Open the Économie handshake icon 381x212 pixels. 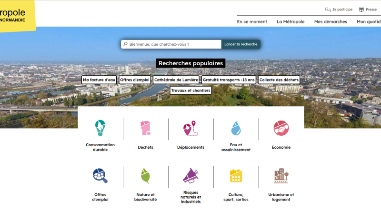tap(281, 128)
